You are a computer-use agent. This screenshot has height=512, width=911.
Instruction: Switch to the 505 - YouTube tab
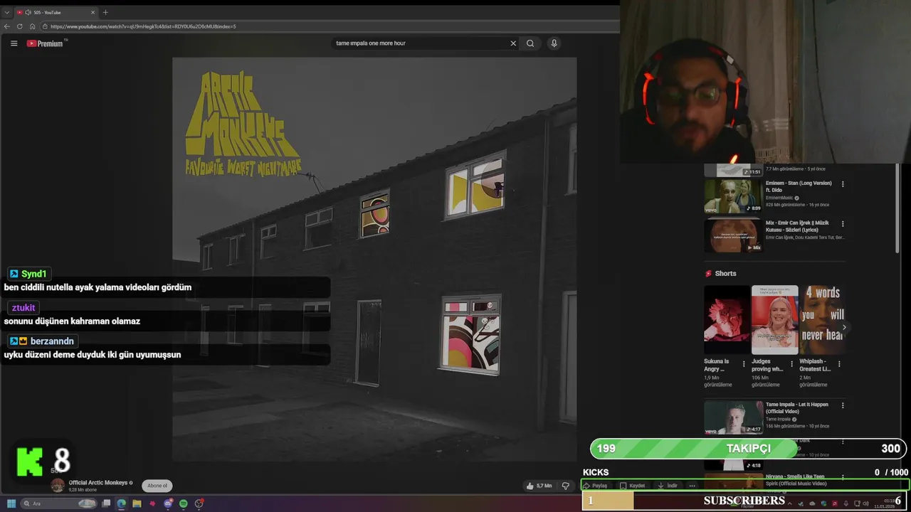coord(56,12)
